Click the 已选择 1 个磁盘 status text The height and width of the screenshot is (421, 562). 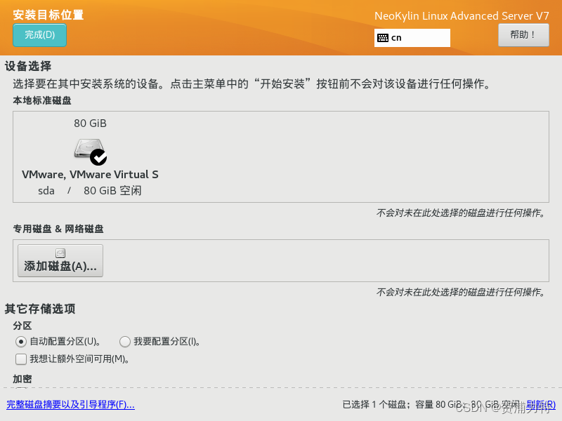pyautogui.click(x=374, y=405)
